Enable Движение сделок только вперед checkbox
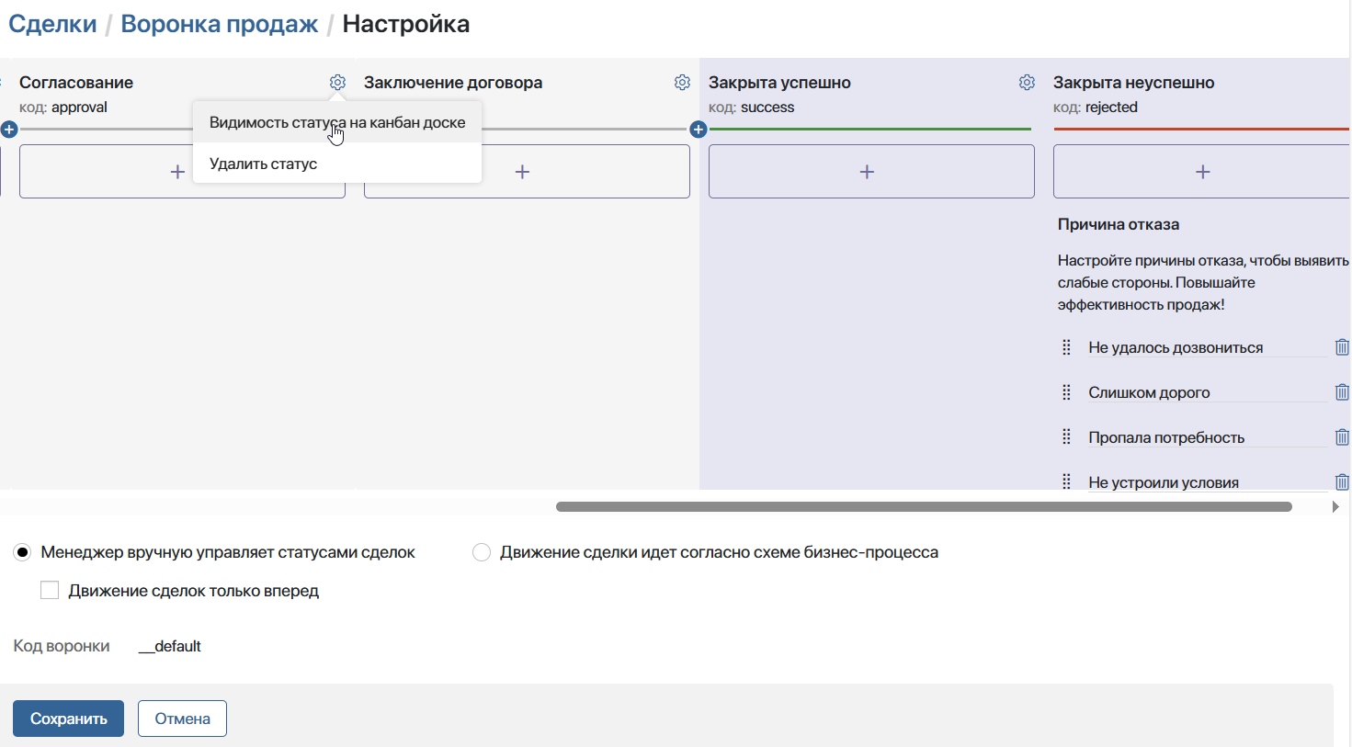This screenshot has height=747, width=1352. (x=50, y=591)
